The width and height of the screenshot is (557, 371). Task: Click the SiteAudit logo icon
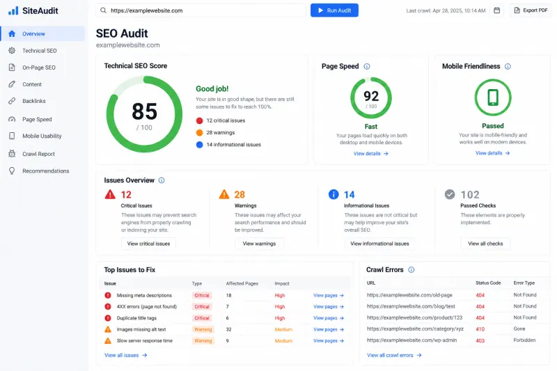coord(13,10)
